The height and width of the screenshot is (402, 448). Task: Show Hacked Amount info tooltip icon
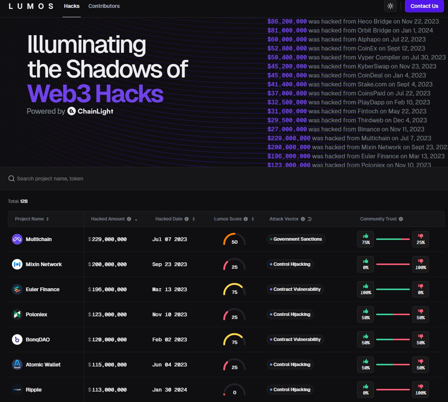129,219
